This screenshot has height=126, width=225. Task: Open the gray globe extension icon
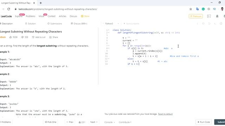click(208, 9)
